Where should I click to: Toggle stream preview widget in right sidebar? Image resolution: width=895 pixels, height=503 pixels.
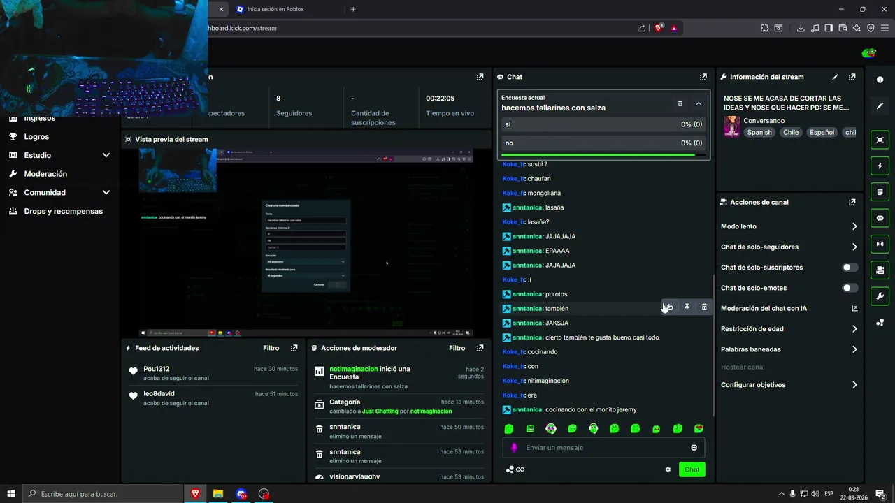coord(880,140)
